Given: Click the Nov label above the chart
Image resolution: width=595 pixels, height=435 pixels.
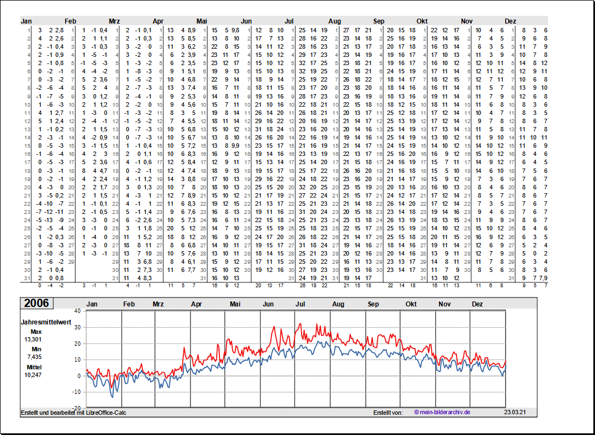Looking at the screenshot, I should (x=444, y=304).
